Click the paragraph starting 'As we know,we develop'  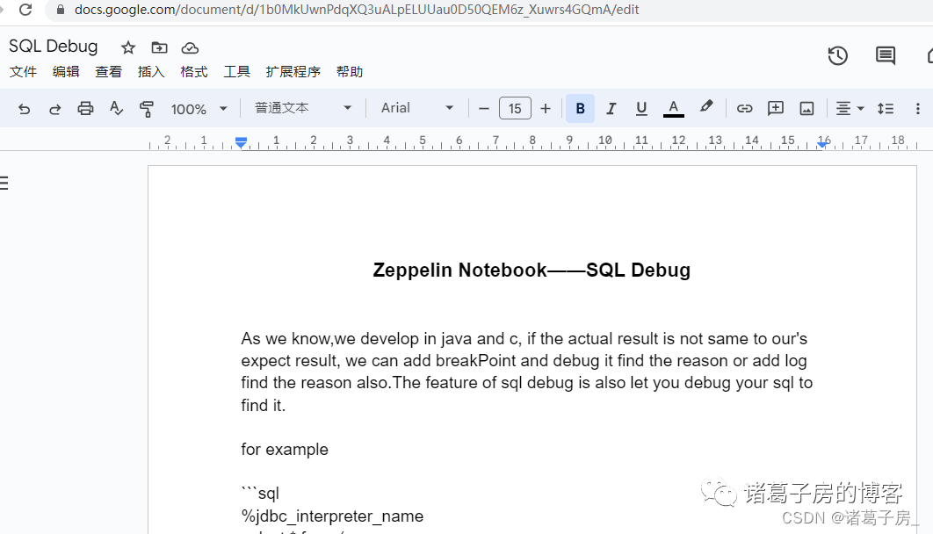[x=526, y=372]
